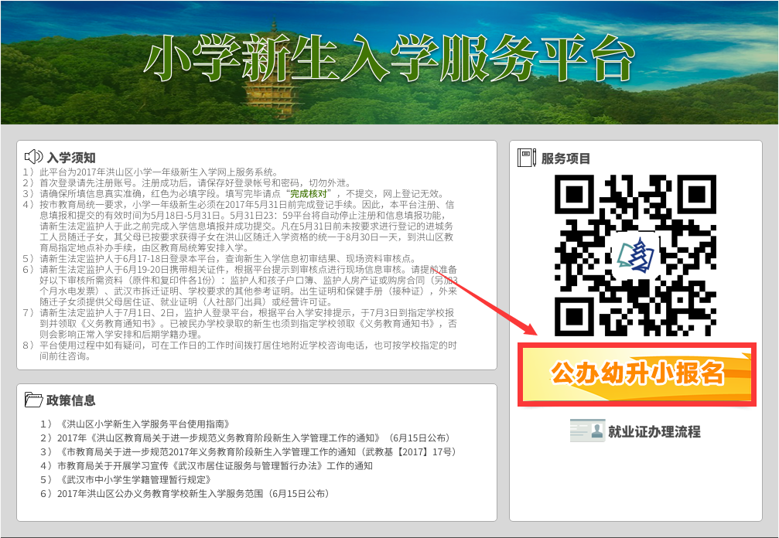Click the green 完成核对 text
779x538 pixels.
[309, 193]
